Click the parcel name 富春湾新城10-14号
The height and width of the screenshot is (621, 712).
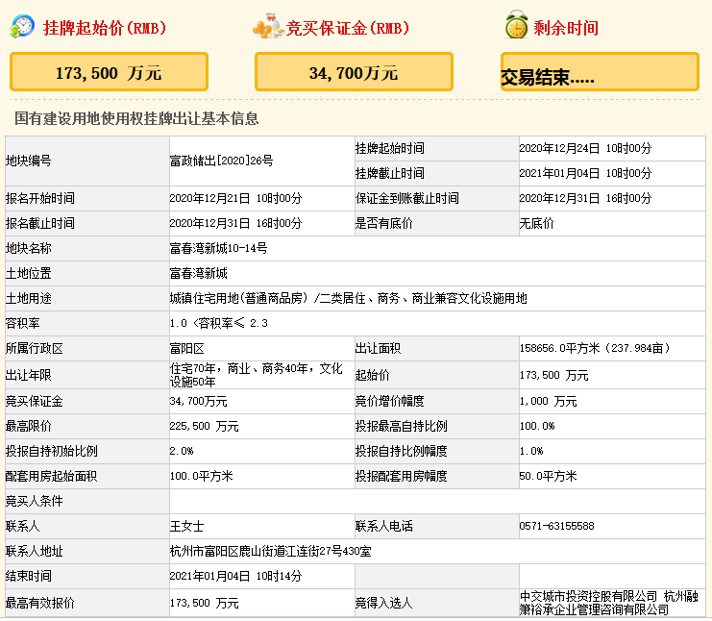click(218, 248)
